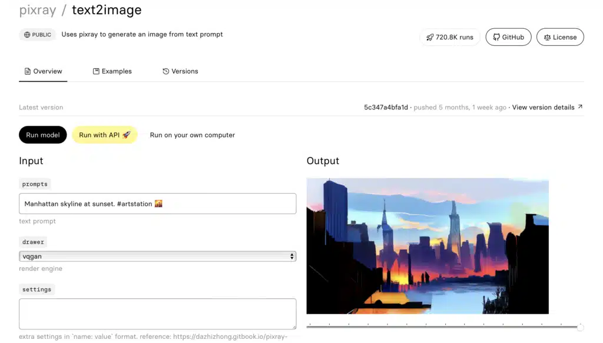The width and height of the screenshot is (603, 343).
Task: Open the pixray owner link in breadcrumb
Action: tap(38, 10)
